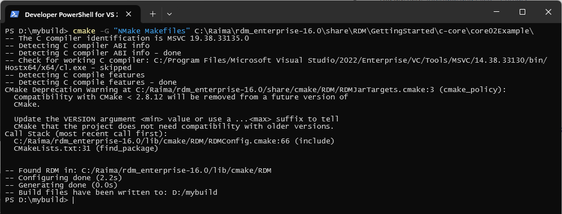Click the "Configuring done (2.2s)" line

64,178
